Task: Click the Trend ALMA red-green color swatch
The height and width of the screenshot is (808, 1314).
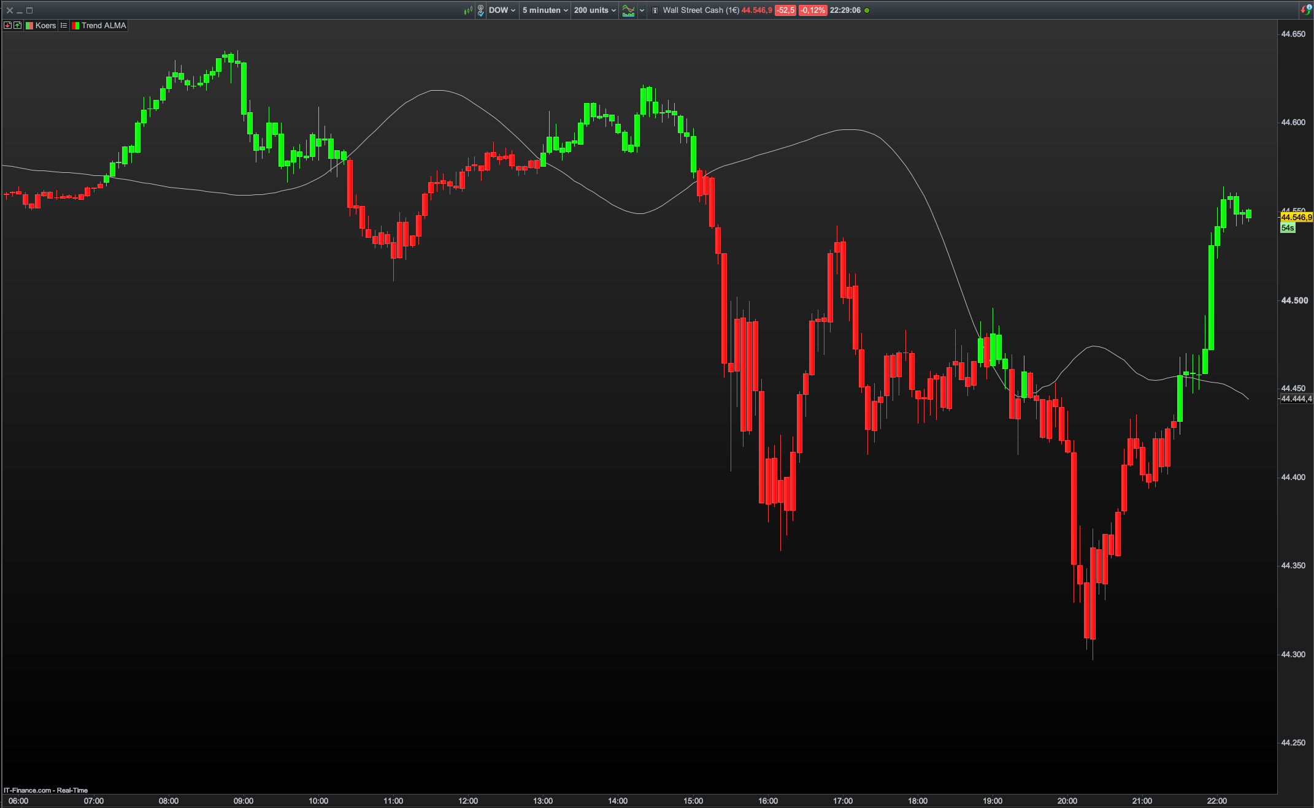Action: (75, 26)
